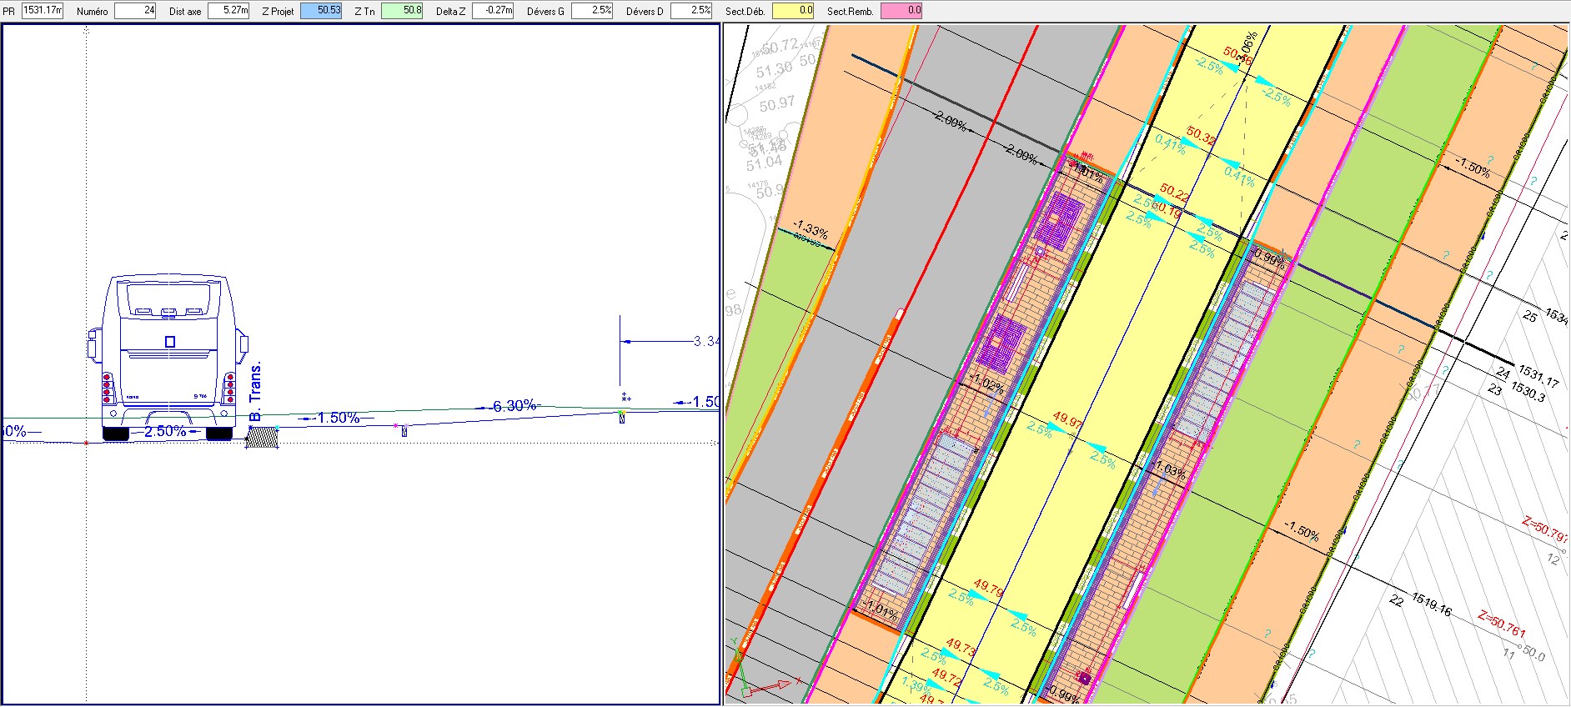Click the blue Z Projet value field
Image resolution: width=1571 pixels, height=707 pixels.
coord(321,11)
